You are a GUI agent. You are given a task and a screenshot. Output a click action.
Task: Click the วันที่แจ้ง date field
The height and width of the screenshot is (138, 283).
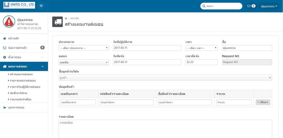tap(147, 62)
